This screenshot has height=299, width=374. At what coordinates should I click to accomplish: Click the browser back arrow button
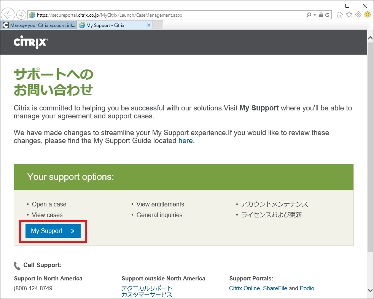[x=8, y=15]
